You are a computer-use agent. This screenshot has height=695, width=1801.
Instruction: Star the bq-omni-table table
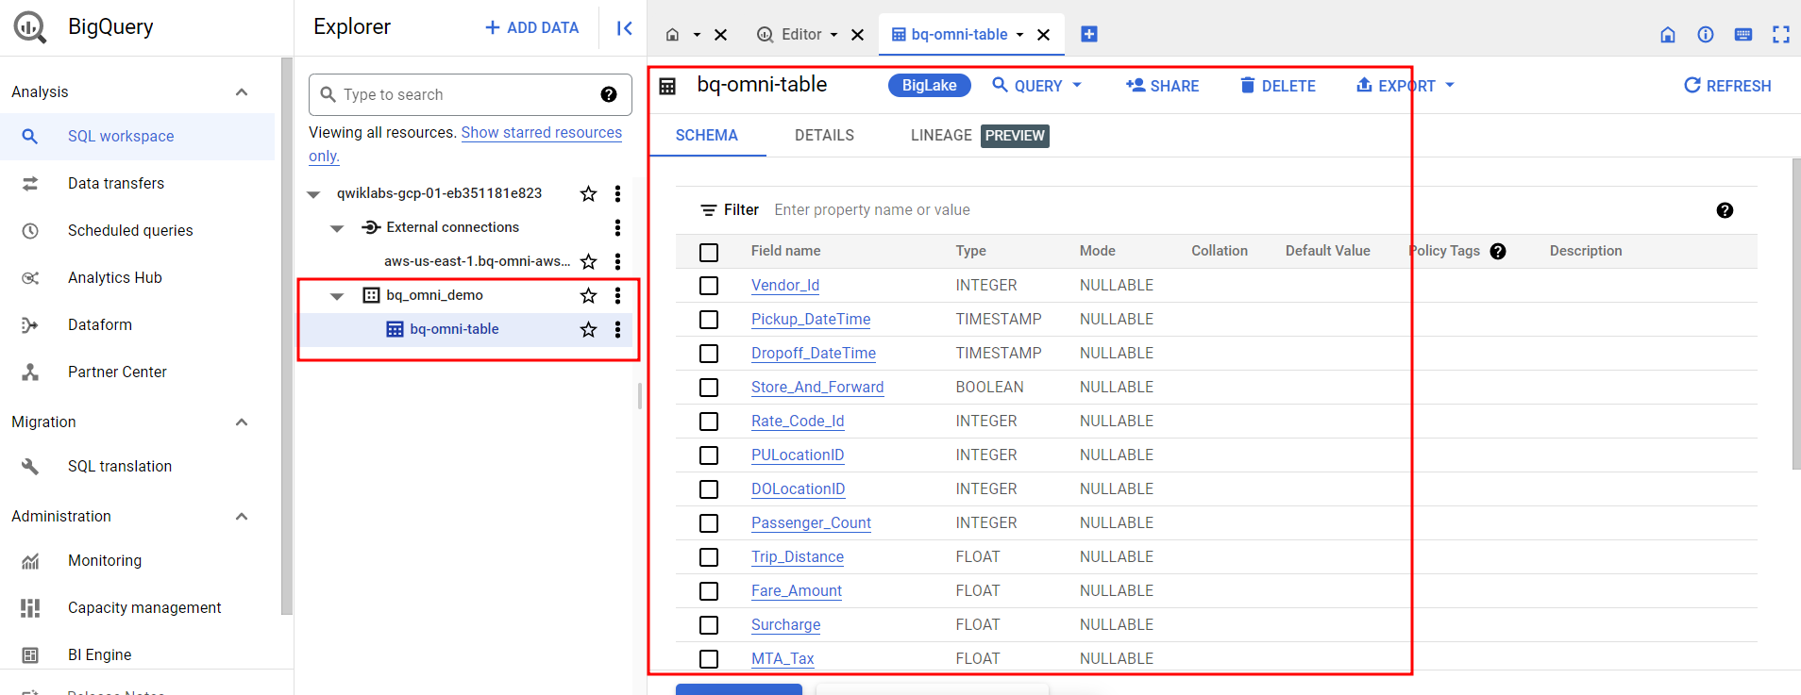tap(588, 329)
